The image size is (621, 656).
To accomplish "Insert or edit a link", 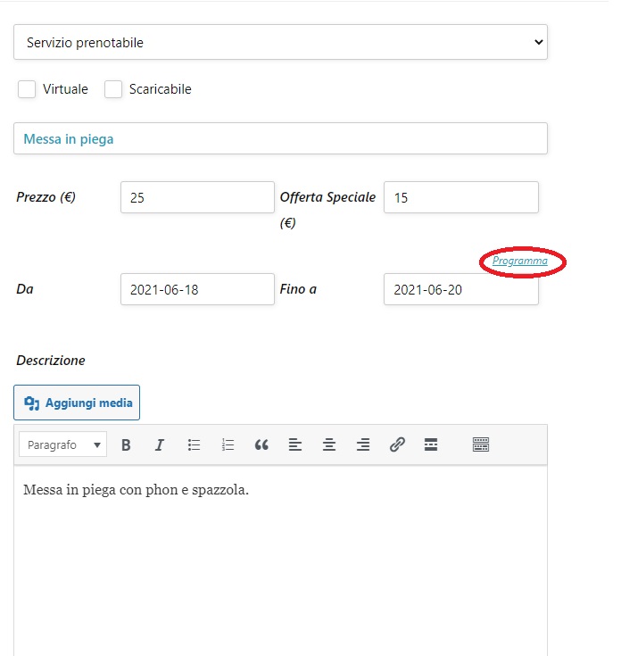I will pyautogui.click(x=397, y=444).
